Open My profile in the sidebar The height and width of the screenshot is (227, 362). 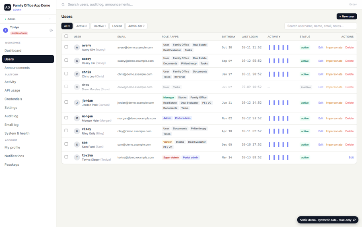point(28,148)
